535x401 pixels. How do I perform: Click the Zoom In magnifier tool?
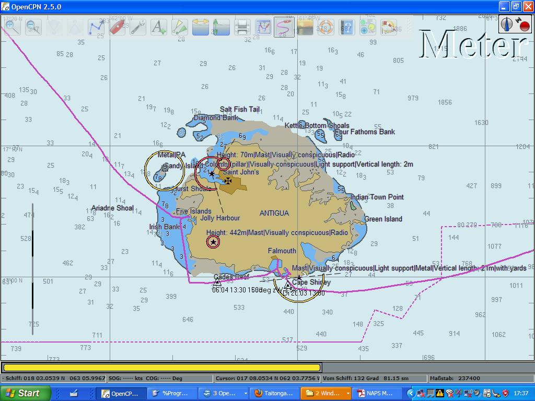pyautogui.click(x=13, y=27)
